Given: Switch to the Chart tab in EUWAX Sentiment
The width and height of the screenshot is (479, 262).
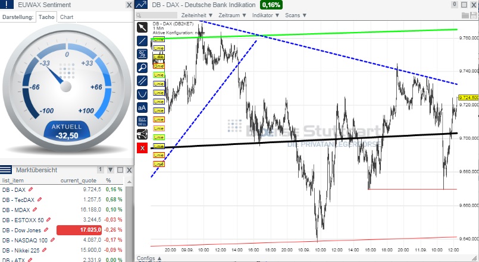Looking at the screenshot, I should tap(67, 17).
